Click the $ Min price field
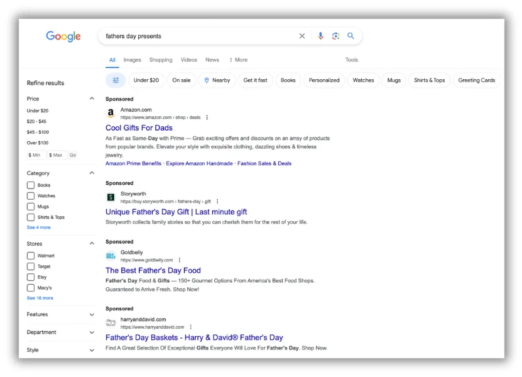Viewport: 522px width, 377px height. (36, 155)
